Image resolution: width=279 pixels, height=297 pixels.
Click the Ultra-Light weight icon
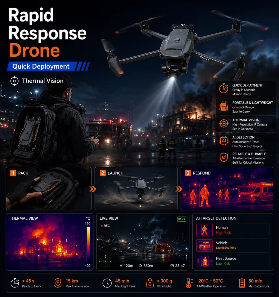150,283
